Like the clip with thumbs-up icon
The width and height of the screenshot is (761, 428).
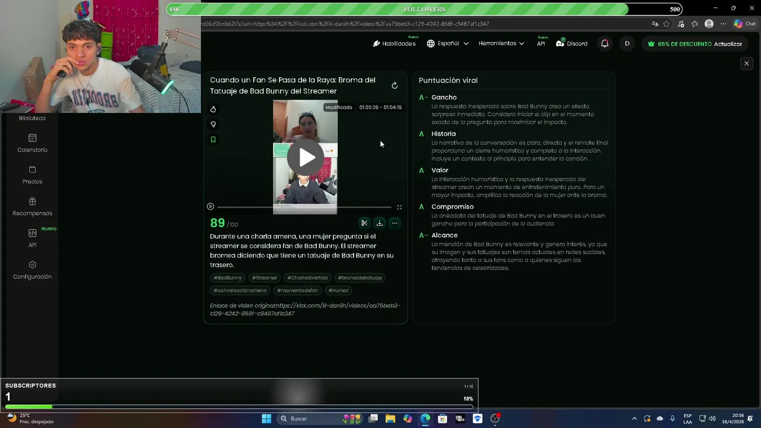coord(213,109)
